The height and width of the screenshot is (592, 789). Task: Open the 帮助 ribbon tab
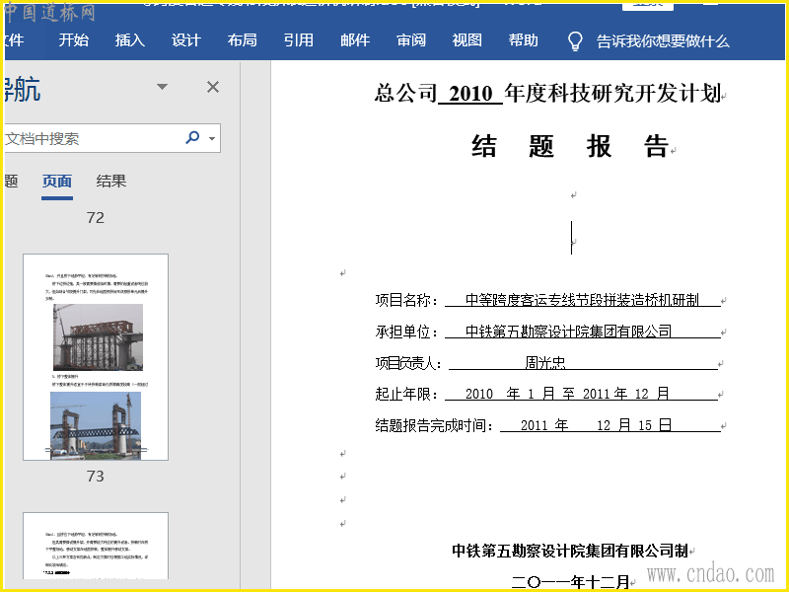tap(524, 40)
